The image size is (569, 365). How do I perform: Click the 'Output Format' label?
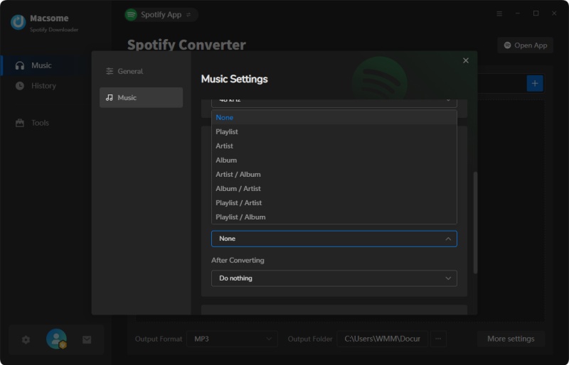tap(159, 339)
